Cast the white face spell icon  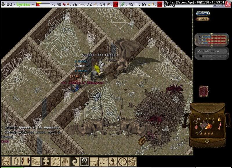(x=84, y=162)
